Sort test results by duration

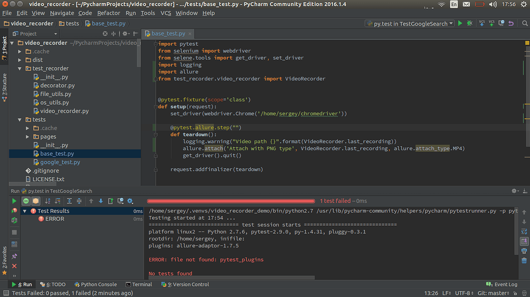click(58, 201)
